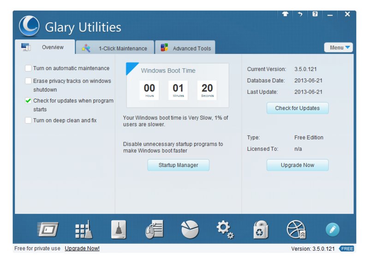Uncheck Check for updates when program starts
This screenshot has width=369, height=266.
coord(28,100)
